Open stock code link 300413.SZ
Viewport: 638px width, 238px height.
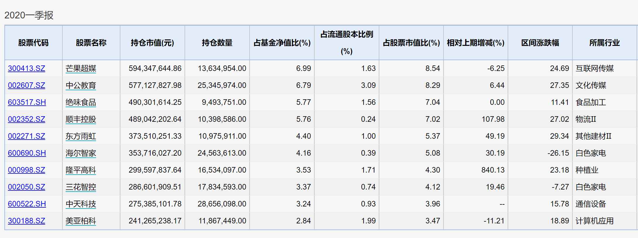tap(26, 68)
